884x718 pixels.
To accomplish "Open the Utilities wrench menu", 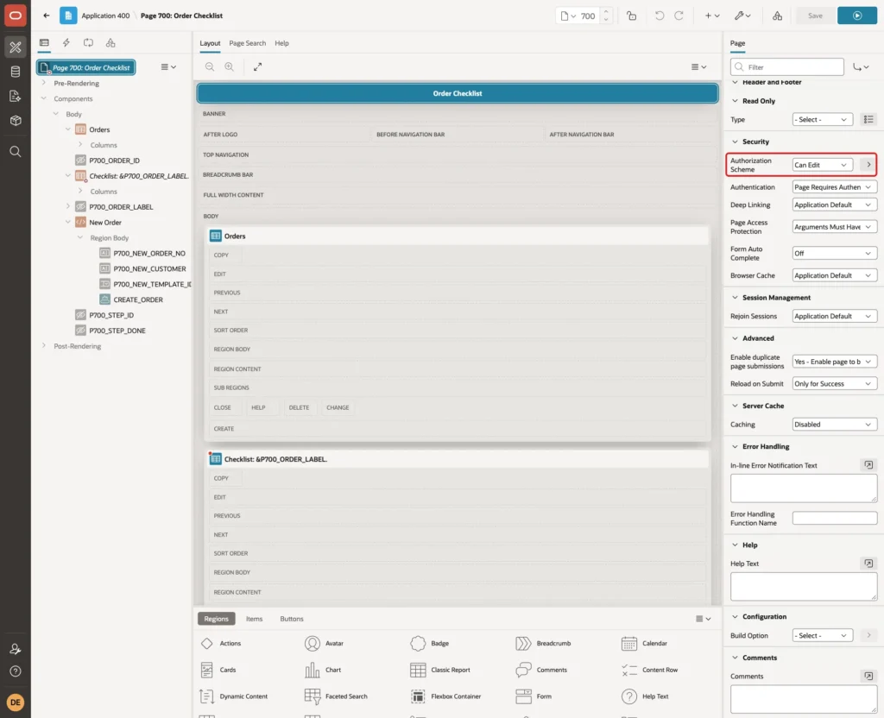I will pyautogui.click(x=742, y=16).
